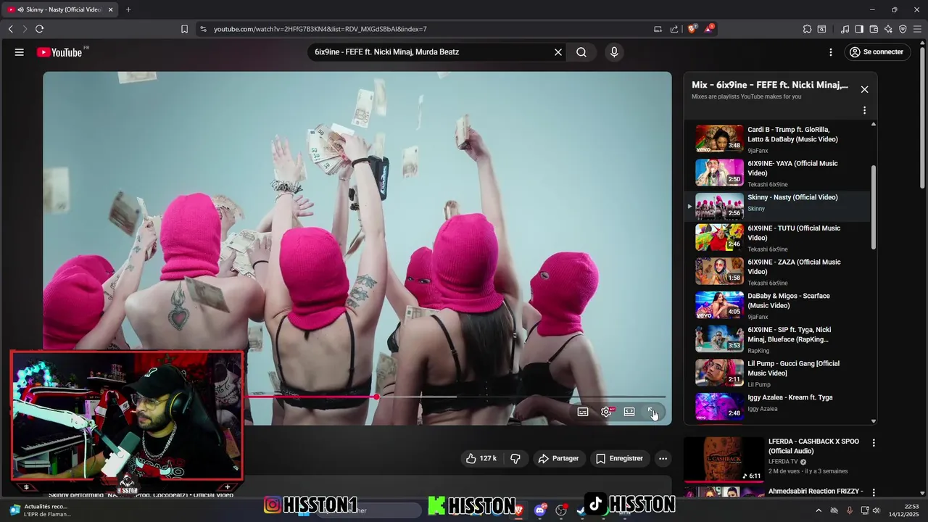This screenshot has width=928, height=522.
Task: Dislike the video with the thumbs down
Action: point(515,458)
